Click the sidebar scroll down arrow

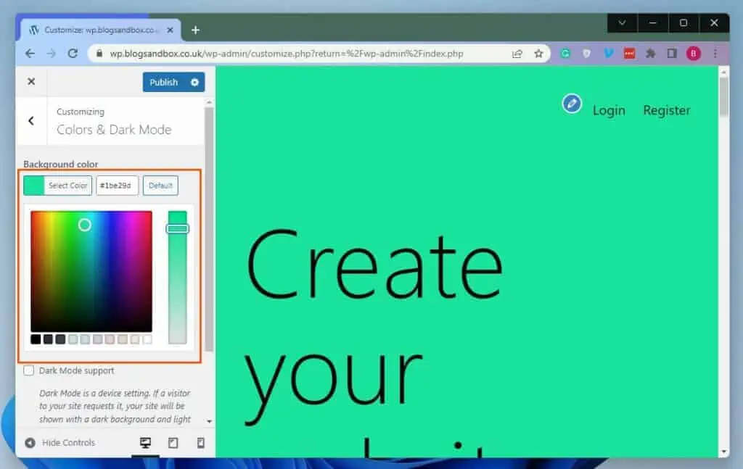point(209,421)
